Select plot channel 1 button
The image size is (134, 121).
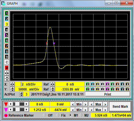coord(7,14)
